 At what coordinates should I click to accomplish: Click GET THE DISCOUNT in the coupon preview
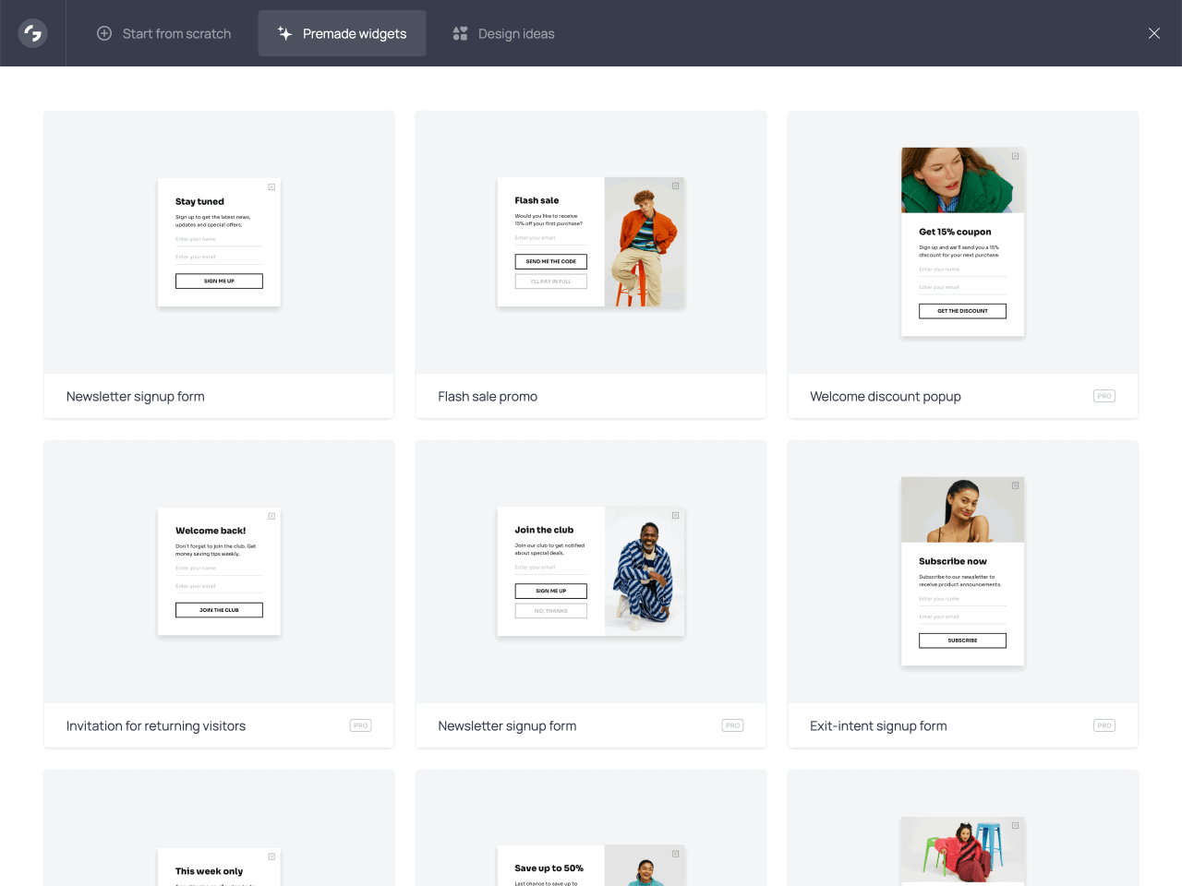click(x=962, y=311)
